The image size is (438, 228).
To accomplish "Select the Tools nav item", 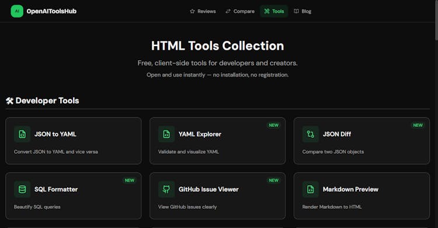I will (x=274, y=11).
